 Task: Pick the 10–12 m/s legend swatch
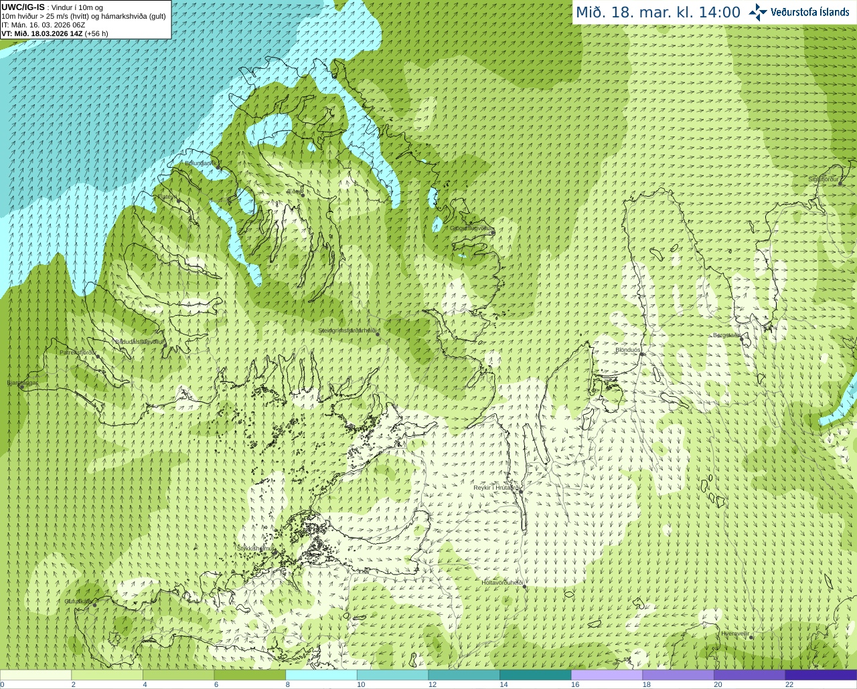point(392,675)
